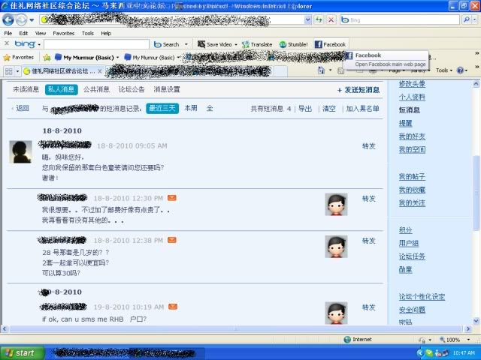
Task: Open the zoom level 100% dropdown
Action: (455, 340)
